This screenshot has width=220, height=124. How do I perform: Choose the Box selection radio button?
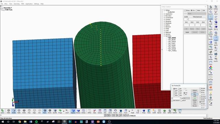click(x=179, y=89)
